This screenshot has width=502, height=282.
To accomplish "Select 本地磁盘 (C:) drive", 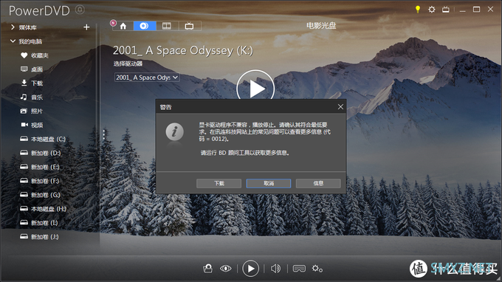I will 43,139.
